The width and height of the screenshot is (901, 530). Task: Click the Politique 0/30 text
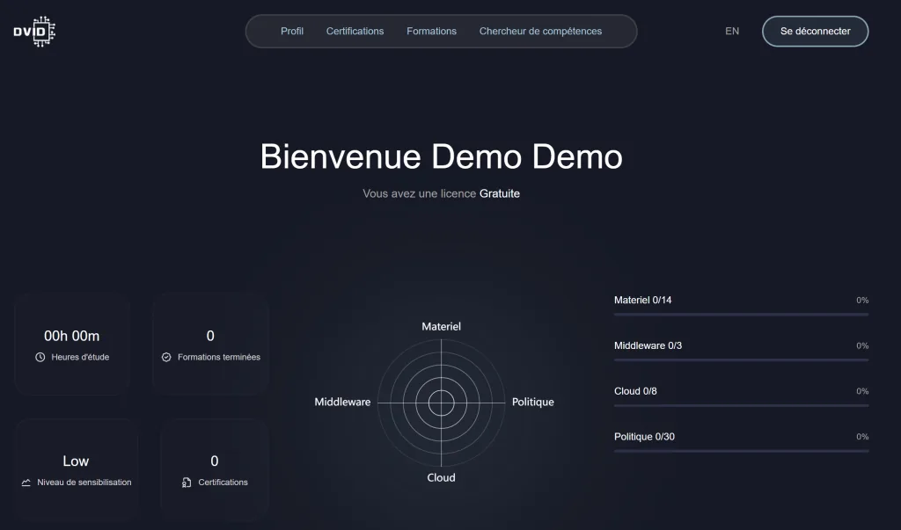644,437
